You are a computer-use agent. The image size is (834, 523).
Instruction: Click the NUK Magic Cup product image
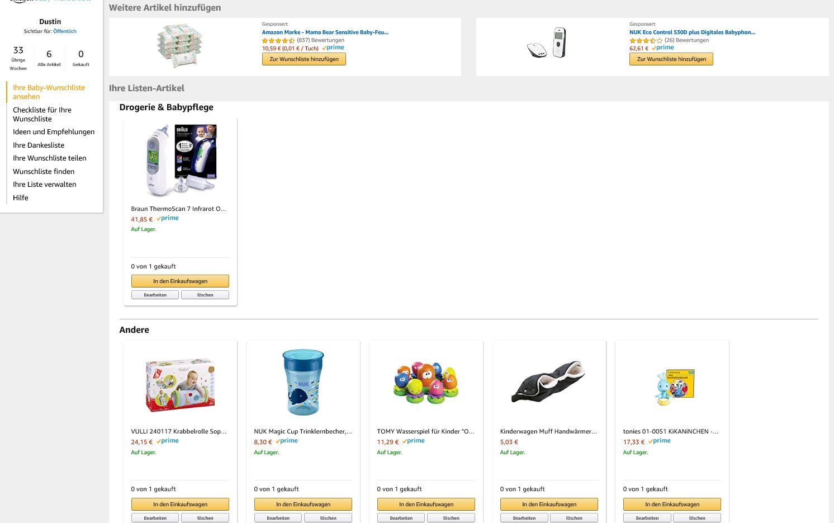pos(303,383)
